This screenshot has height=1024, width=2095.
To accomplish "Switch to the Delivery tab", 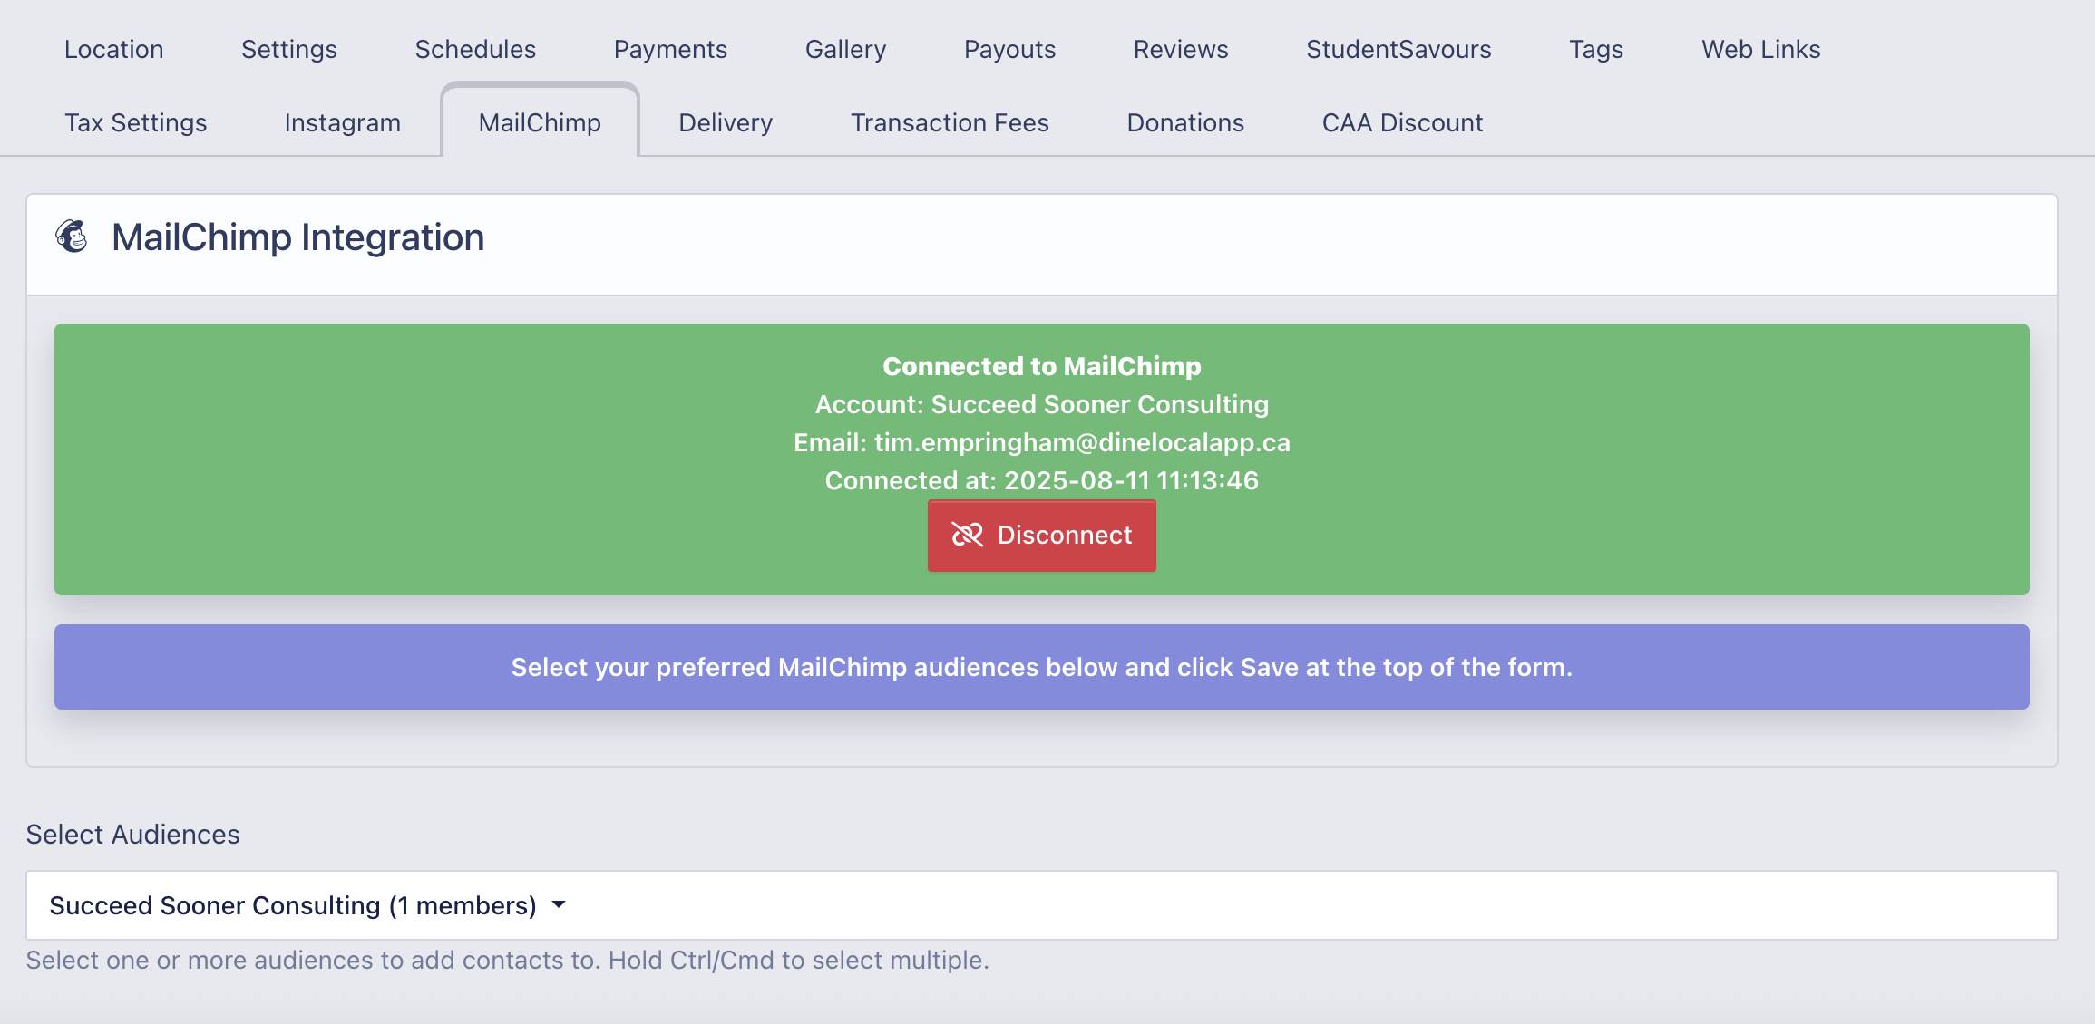I will (726, 122).
